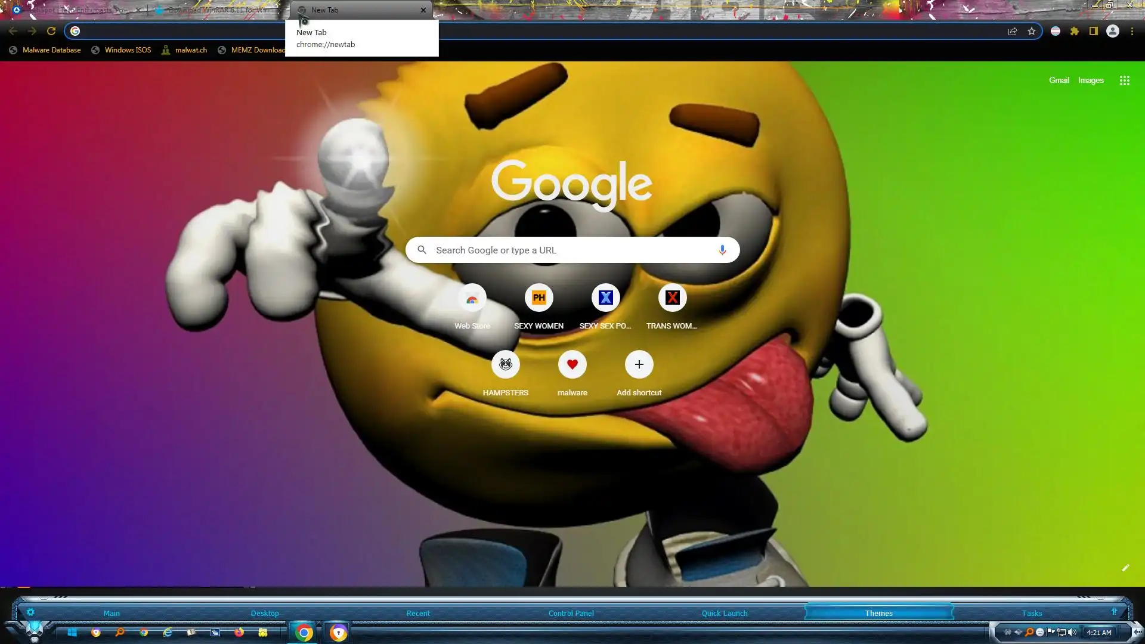Open the Gmail link
The height and width of the screenshot is (644, 1145).
(1059, 80)
